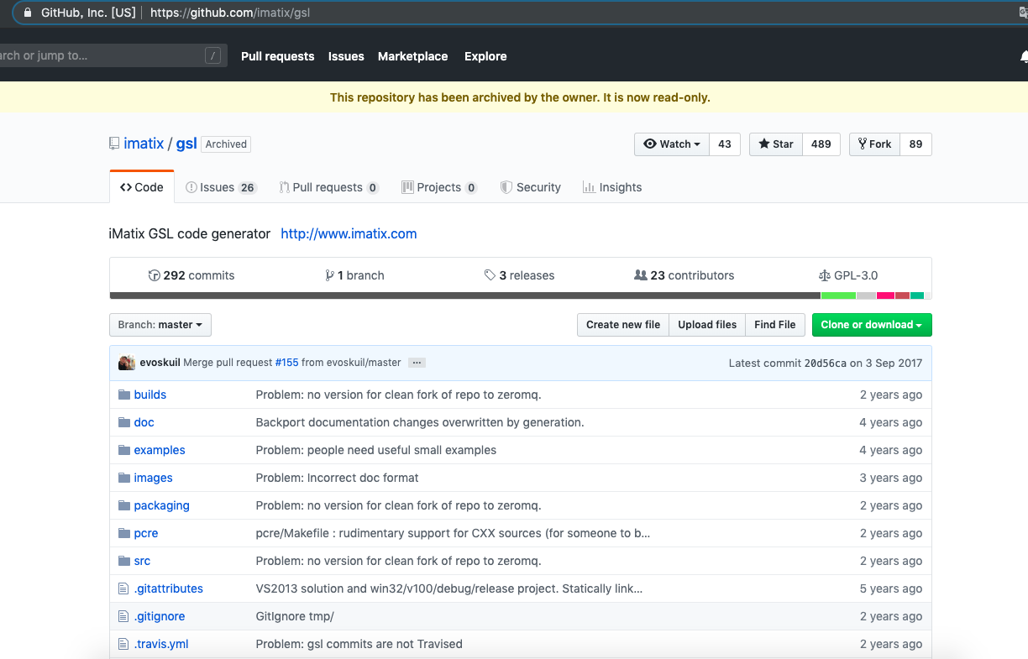Click the Create new file button

(x=623, y=325)
